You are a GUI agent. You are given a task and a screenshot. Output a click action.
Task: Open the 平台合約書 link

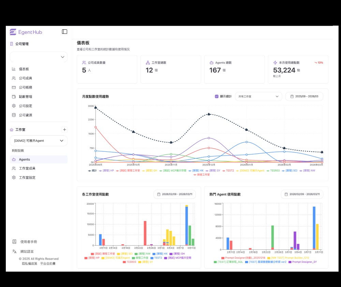point(48,263)
